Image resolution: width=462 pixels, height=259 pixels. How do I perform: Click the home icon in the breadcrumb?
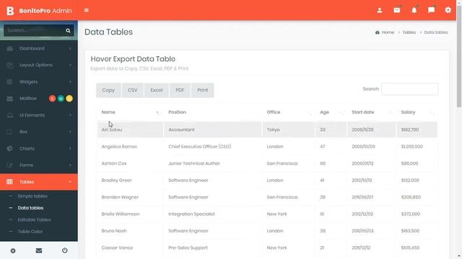click(x=378, y=32)
